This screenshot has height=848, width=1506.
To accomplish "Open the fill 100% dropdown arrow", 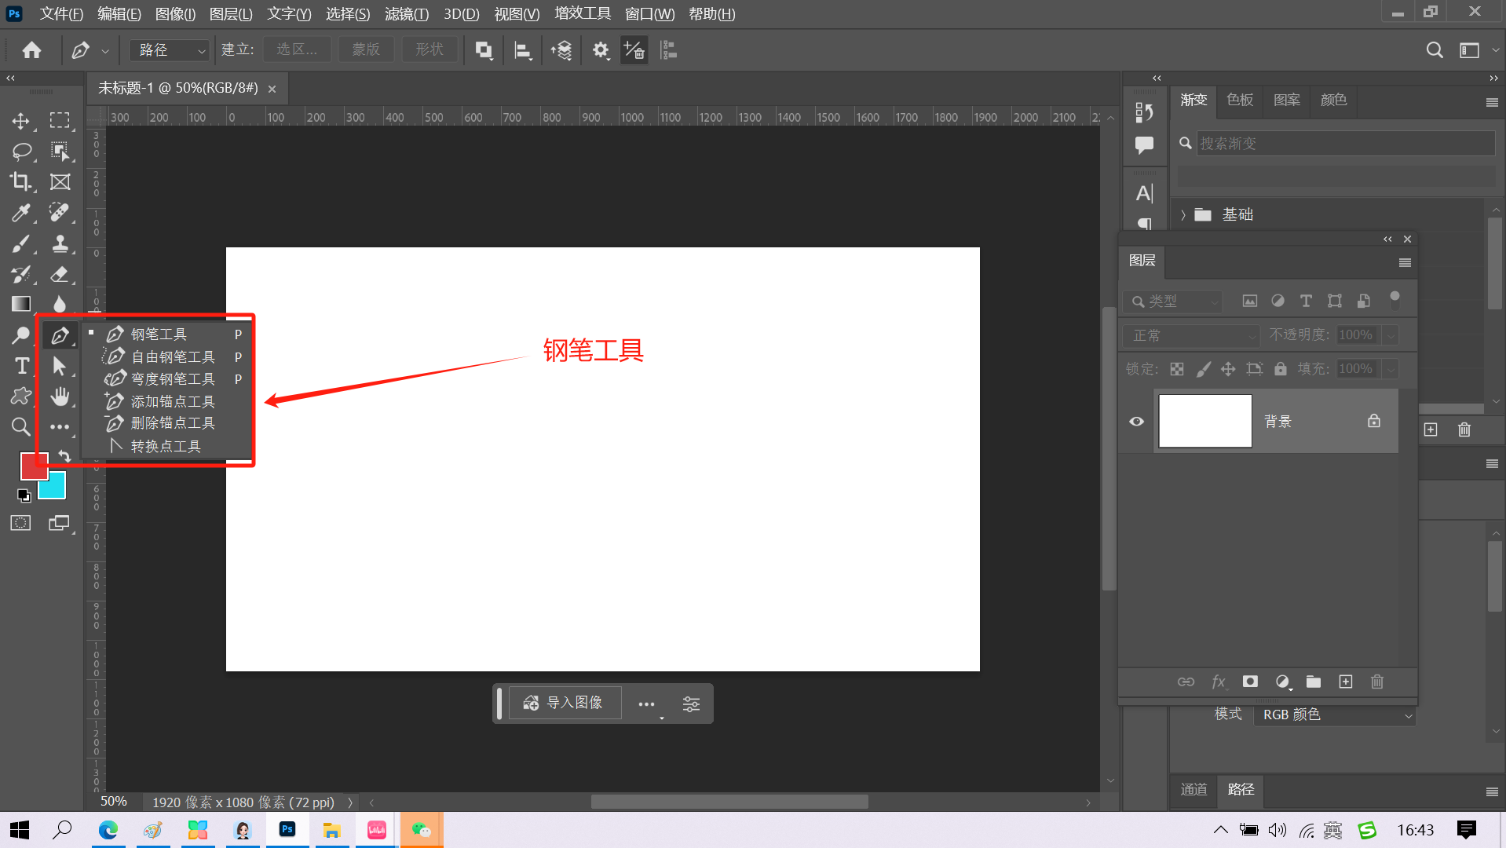I will click(1391, 369).
